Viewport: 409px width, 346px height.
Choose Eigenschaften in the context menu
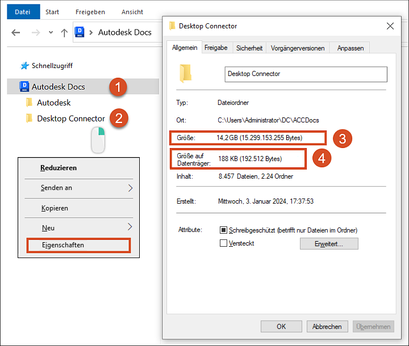[x=78, y=245]
